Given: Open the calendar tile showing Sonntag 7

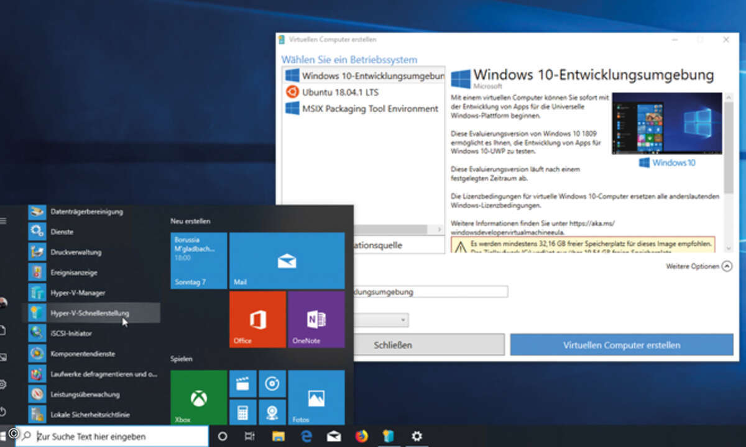Looking at the screenshot, I should 199,261.
